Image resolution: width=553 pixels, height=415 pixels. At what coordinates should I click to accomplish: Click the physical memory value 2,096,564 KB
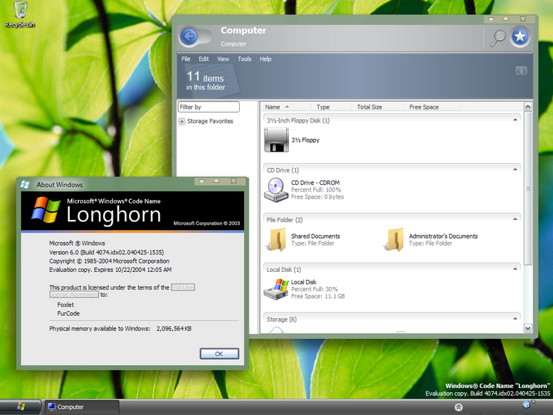[x=174, y=329]
